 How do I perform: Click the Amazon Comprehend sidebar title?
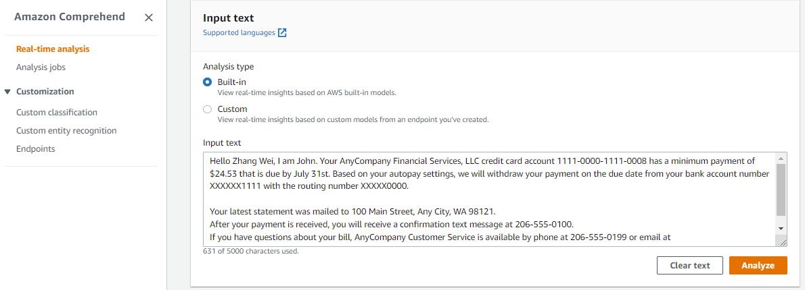click(x=70, y=18)
